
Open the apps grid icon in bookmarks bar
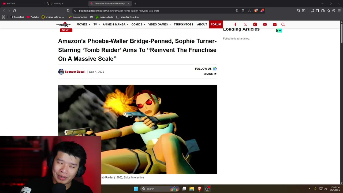3,17
